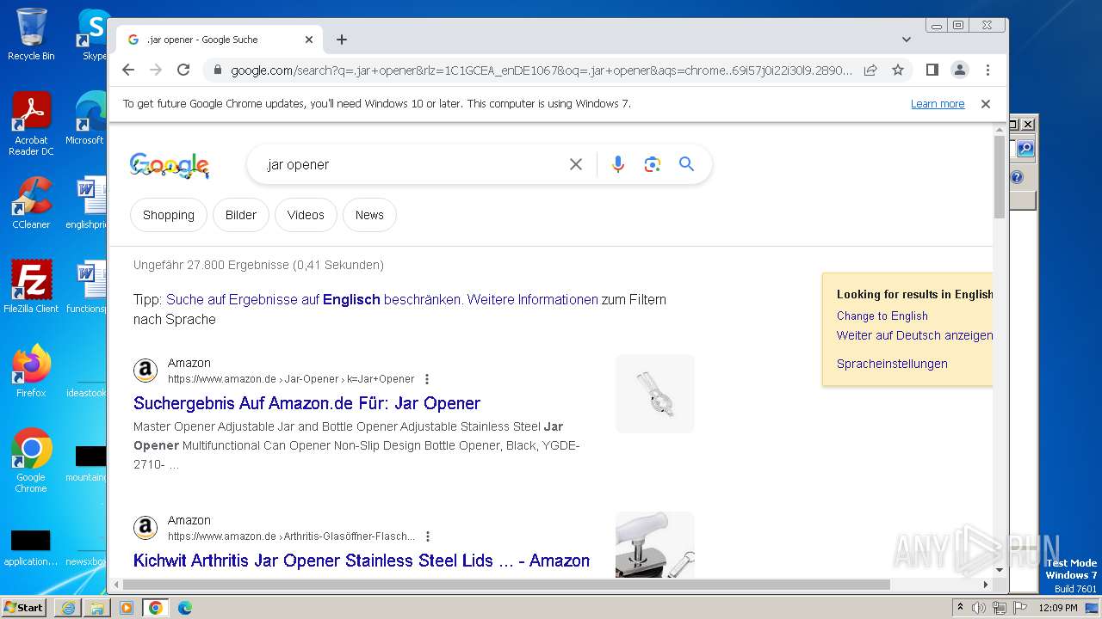1102x619 pixels.
Task: Dismiss the Chrome update notice bar
Action: click(986, 103)
